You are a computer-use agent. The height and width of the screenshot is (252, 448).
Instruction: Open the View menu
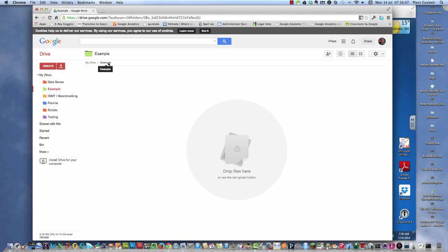(54, 2)
